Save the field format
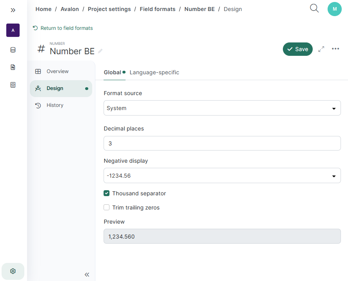Viewport: 348px width, 281px height. click(298, 49)
